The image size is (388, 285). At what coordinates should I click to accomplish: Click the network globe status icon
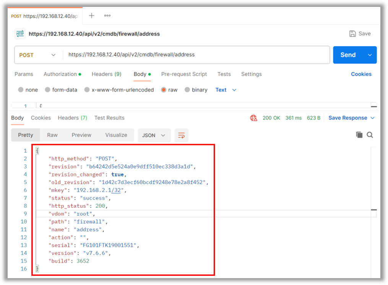[x=253, y=118]
